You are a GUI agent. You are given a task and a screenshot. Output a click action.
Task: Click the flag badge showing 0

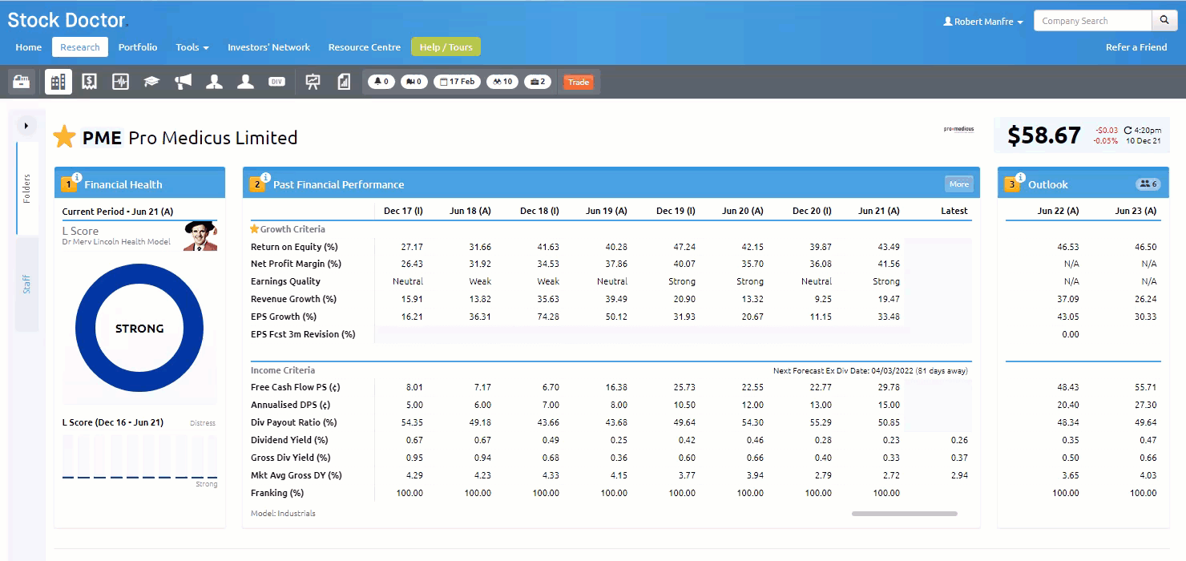point(413,82)
